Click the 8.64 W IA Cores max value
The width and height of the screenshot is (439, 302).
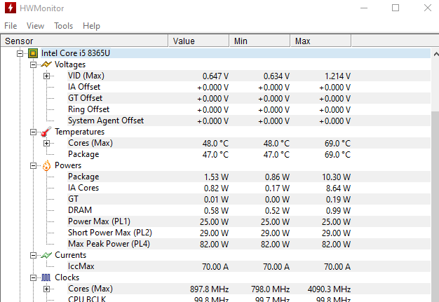coord(338,188)
